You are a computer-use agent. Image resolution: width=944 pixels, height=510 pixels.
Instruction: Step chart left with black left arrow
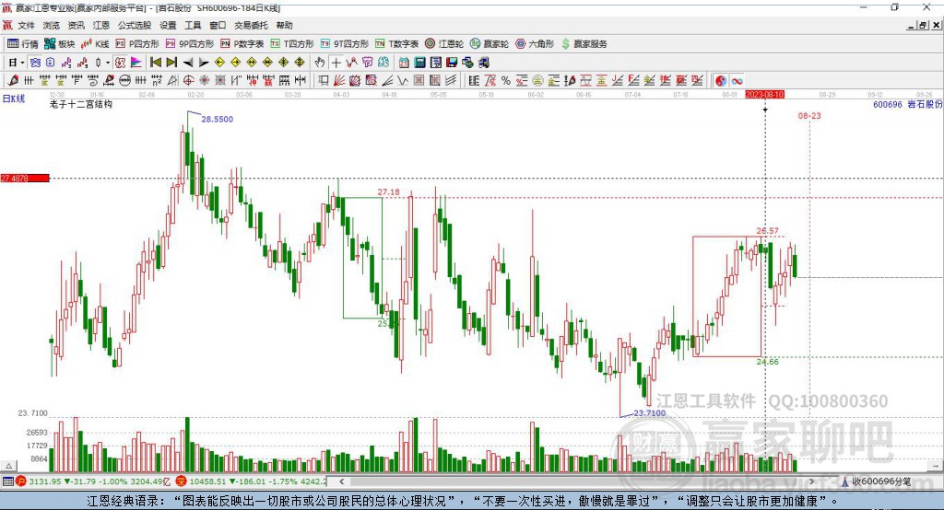188,63
